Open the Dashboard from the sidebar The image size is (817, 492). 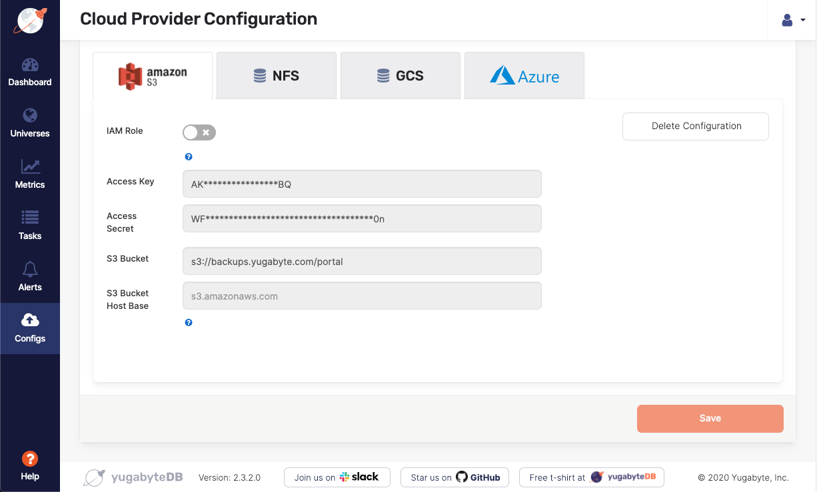click(x=30, y=72)
